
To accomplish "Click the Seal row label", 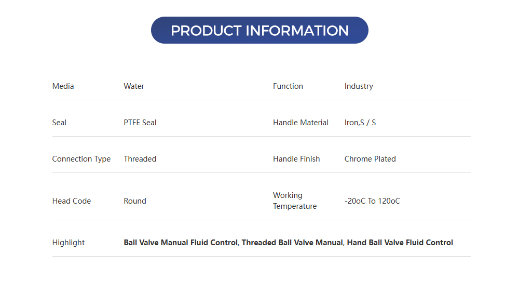I will pos(59,123).
